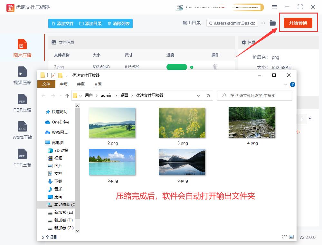Viewport: 322px width, 245px height.
Task: Open the 主页 tab in Explorer
Action: [64, 84]
